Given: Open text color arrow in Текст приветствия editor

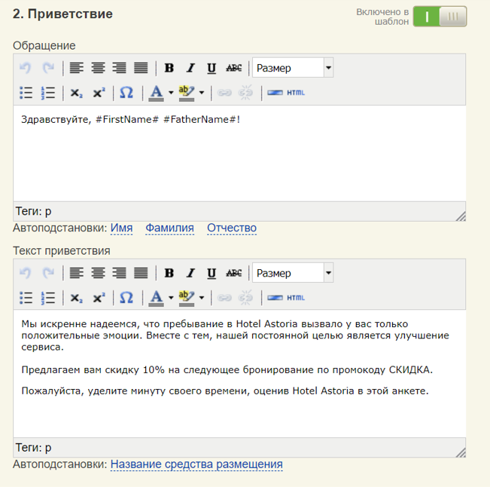Looking at the screenshot, I should pos(171,298).
